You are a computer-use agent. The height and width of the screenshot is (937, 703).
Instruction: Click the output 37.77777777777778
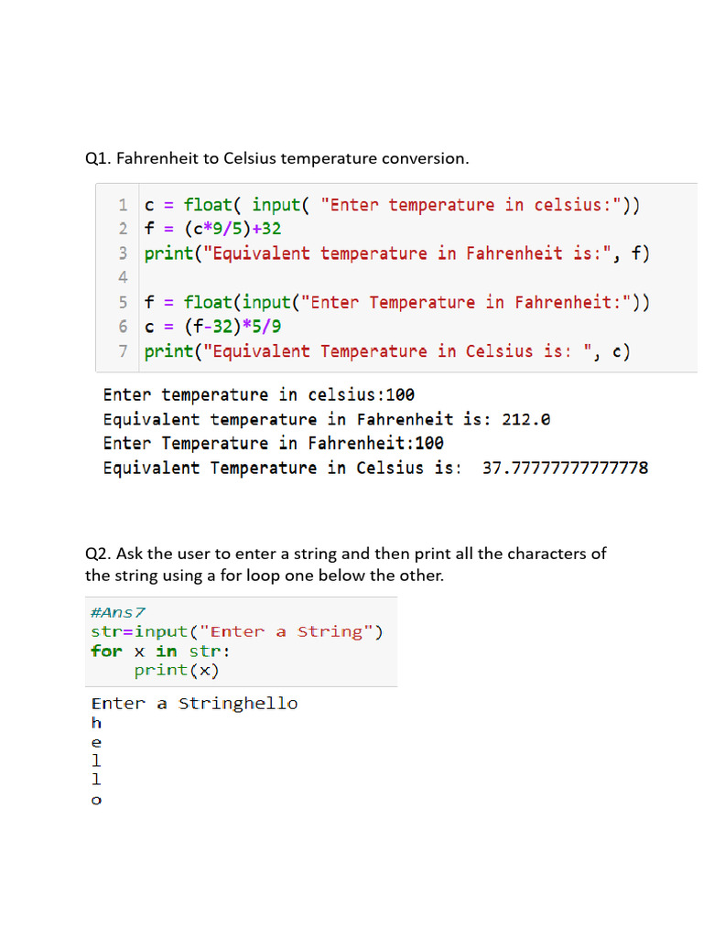566,468
